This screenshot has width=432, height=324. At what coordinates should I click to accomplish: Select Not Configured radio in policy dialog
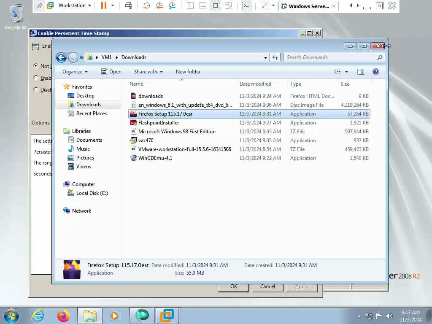click(x=35, y=66)
